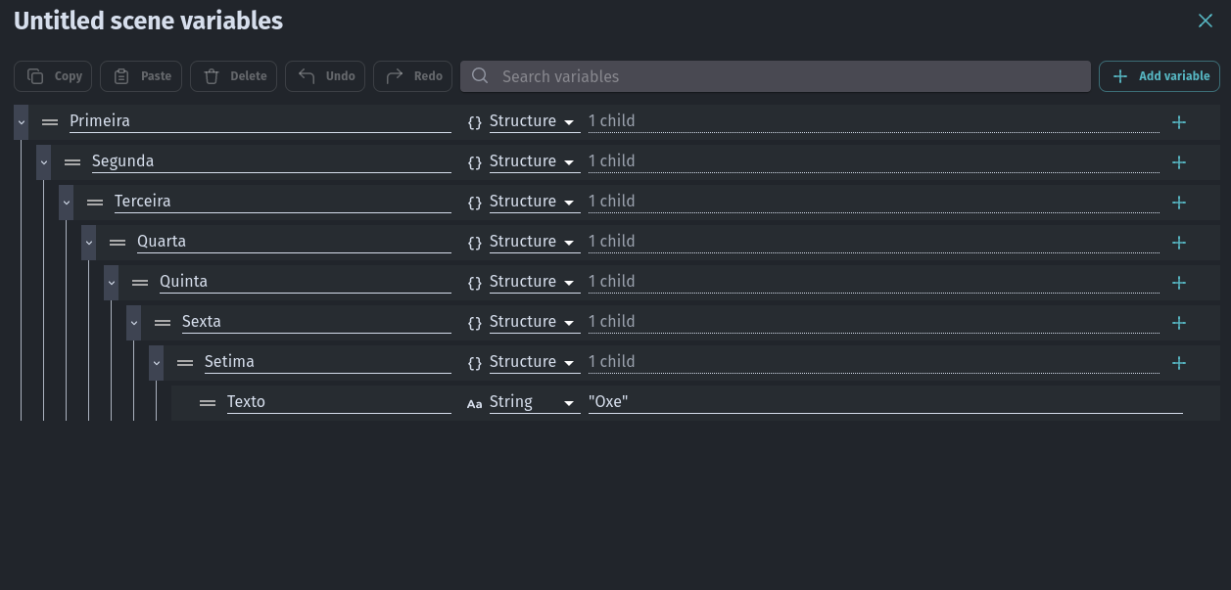The width and height of the screenshot is (1231, 590).
Task: Edit the Texto variable name field
Action: point(339,402)
